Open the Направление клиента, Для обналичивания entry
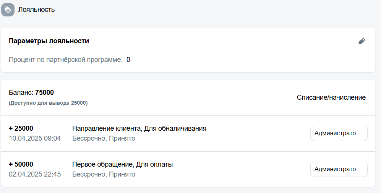The width and height of the screenshot is (381, 193). (x=139, y=128)
